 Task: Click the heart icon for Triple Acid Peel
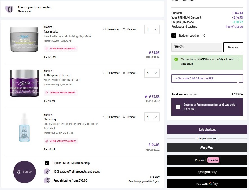[104, 117]
